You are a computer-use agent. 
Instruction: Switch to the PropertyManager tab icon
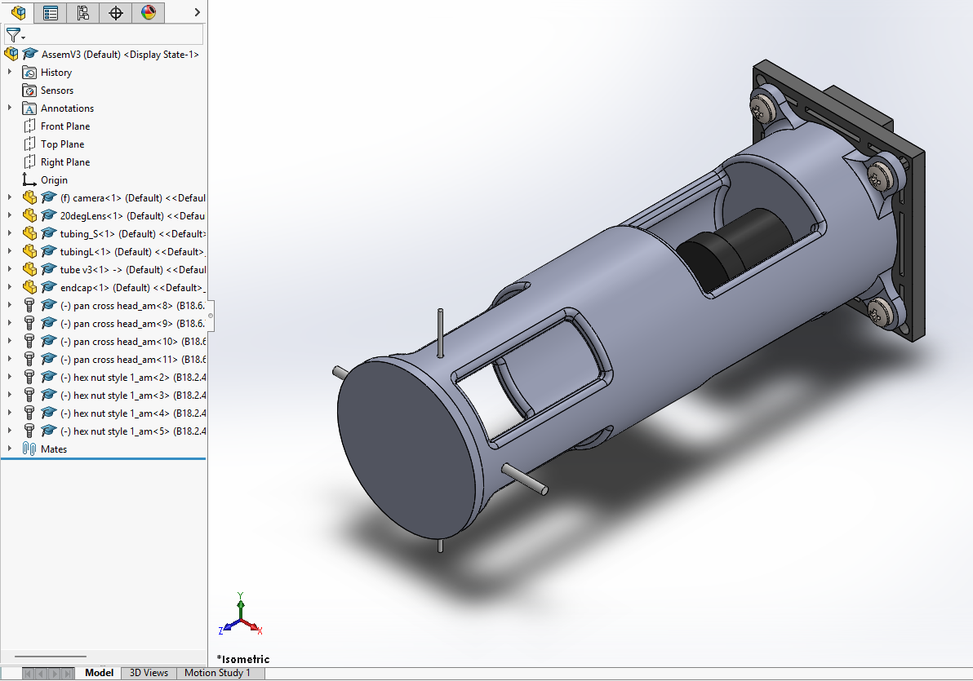[x=51, y=12]
